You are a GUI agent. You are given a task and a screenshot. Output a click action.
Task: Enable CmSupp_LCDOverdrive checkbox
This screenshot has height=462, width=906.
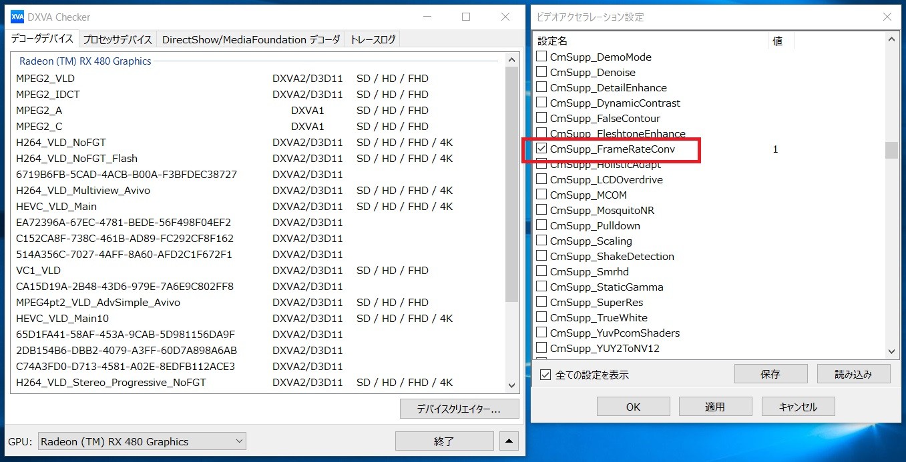point(541,179)
